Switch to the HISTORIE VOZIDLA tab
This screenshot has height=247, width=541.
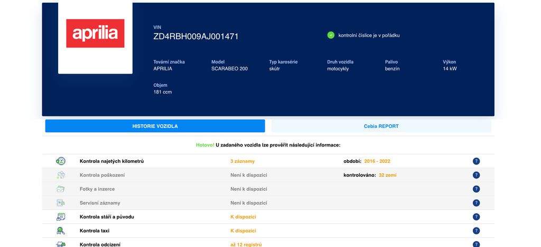click(x=155, y=126)
